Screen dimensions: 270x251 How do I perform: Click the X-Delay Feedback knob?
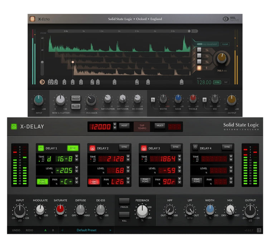pyautogui.click(x=142, y=211)
